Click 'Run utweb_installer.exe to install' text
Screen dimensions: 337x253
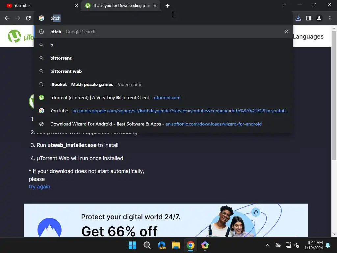point(77,145)
